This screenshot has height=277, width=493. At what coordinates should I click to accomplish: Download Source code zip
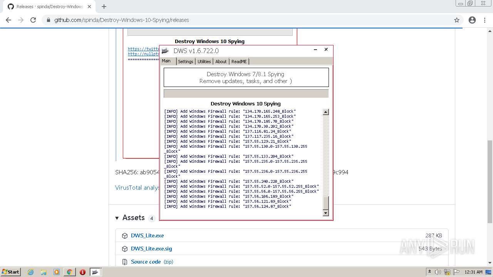[x=152, y=262]
